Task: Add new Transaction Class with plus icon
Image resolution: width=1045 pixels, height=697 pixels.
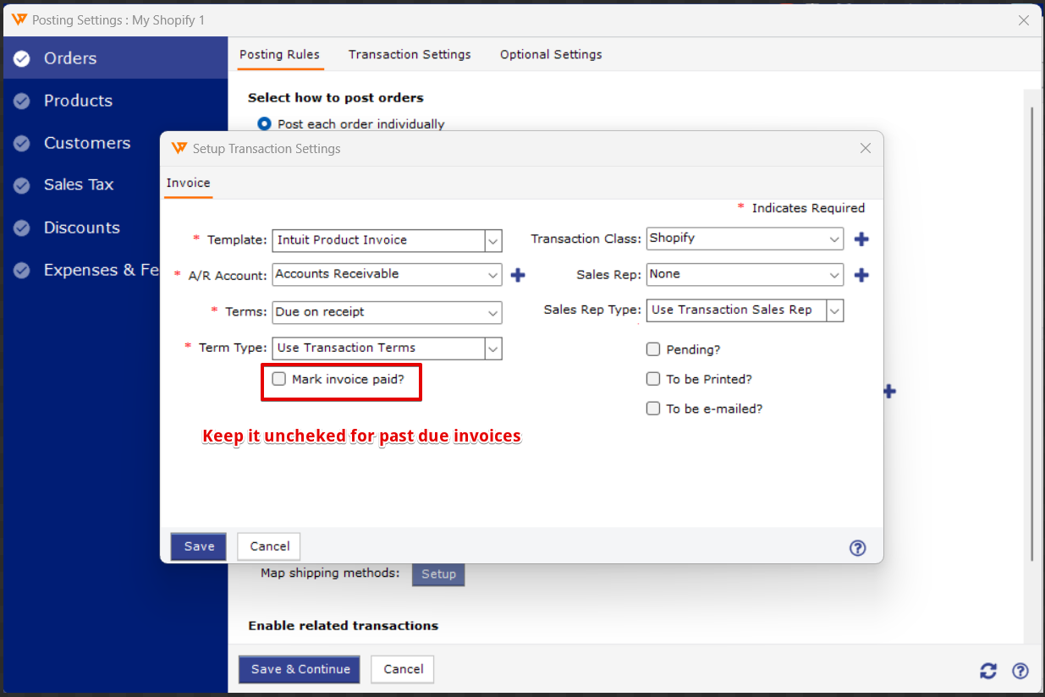Action: [861, 239]
